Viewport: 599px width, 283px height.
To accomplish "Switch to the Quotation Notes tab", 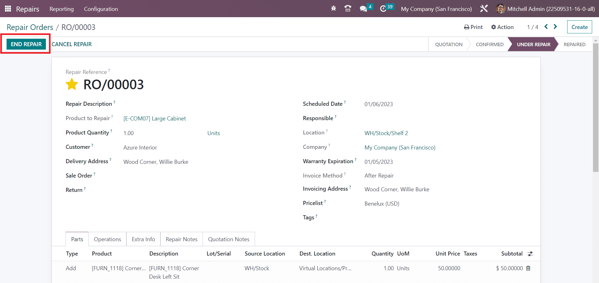I will pyautogui.click(x=229, y=239).
